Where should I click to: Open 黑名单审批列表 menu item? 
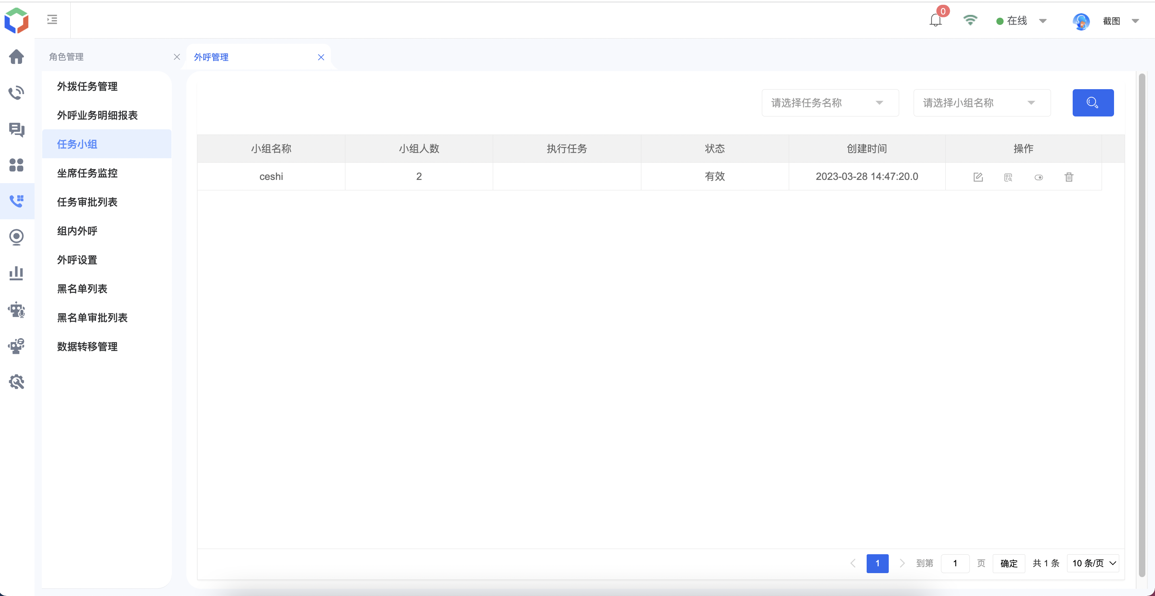(x=107, y=318)
